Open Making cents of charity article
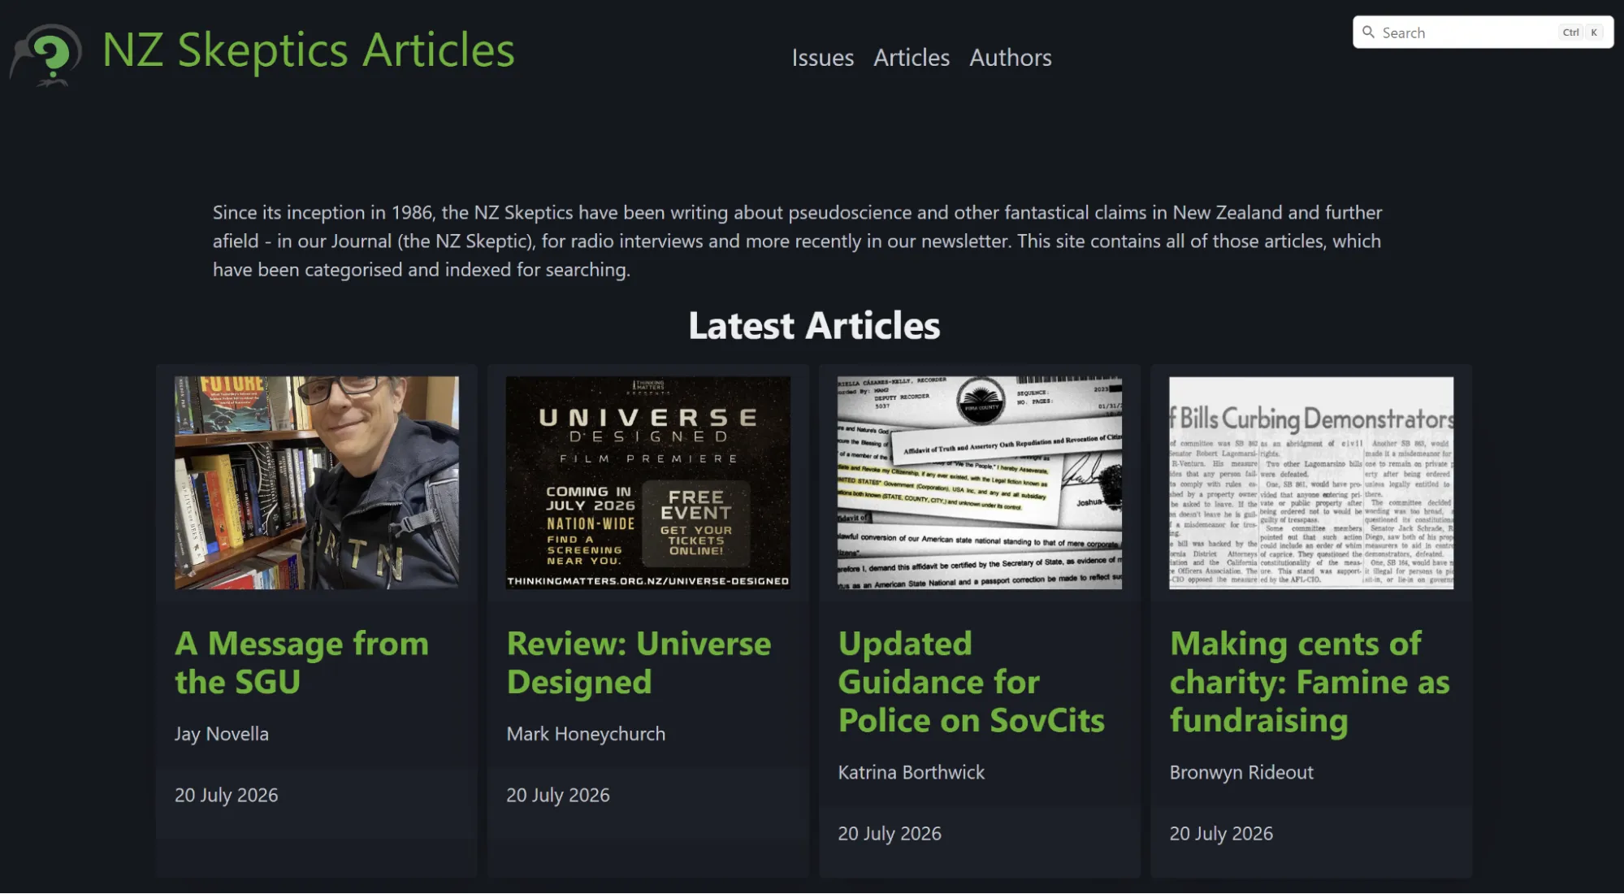The width and height of the screenshot is (1624, 894). pyautogui.click(x=1310, y=682)
